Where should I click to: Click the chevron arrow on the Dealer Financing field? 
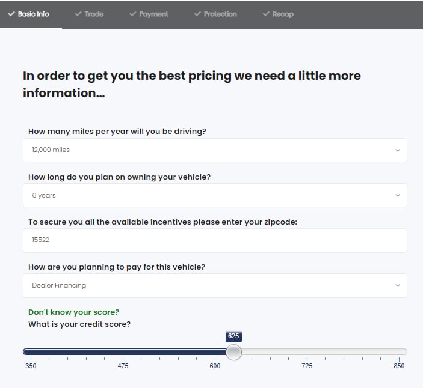tap(397, 285)
